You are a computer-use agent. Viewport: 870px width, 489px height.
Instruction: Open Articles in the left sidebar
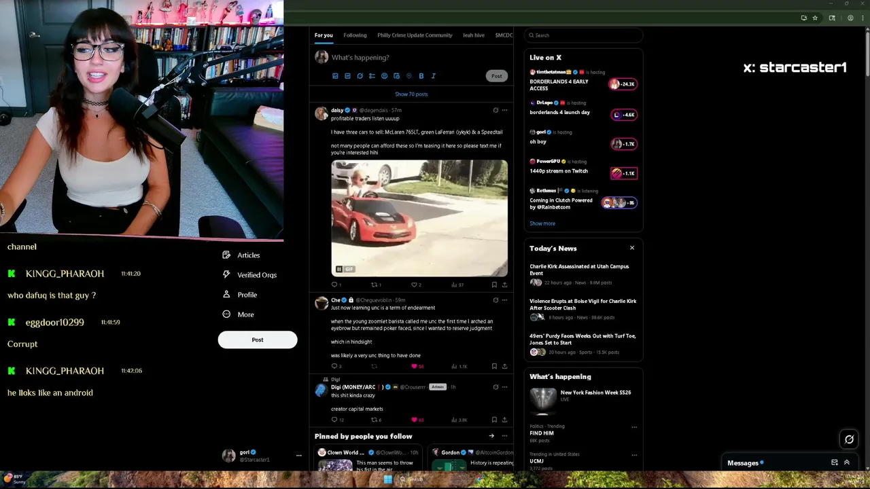pos(241,255)
